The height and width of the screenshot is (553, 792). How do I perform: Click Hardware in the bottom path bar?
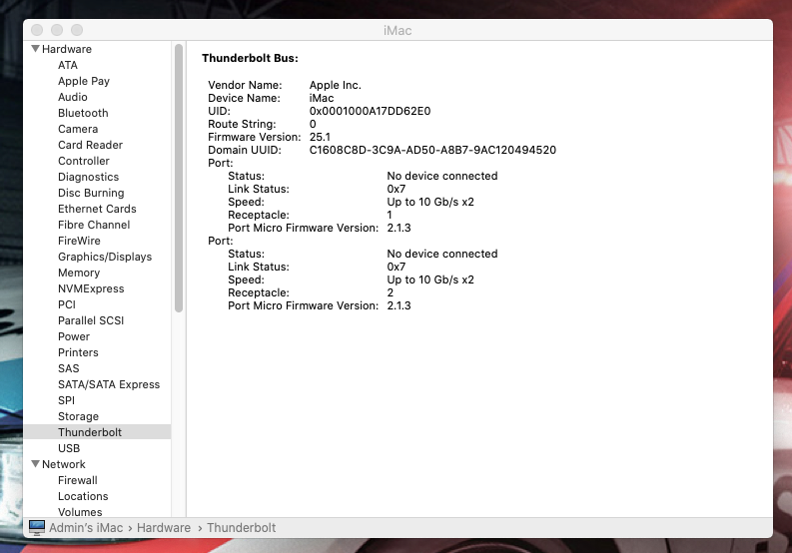164,528
